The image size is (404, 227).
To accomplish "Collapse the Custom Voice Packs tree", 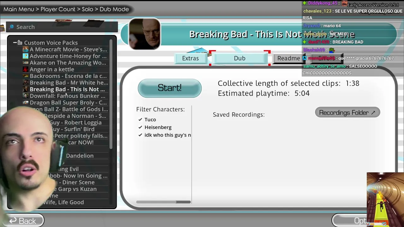I will coord(15,43).
